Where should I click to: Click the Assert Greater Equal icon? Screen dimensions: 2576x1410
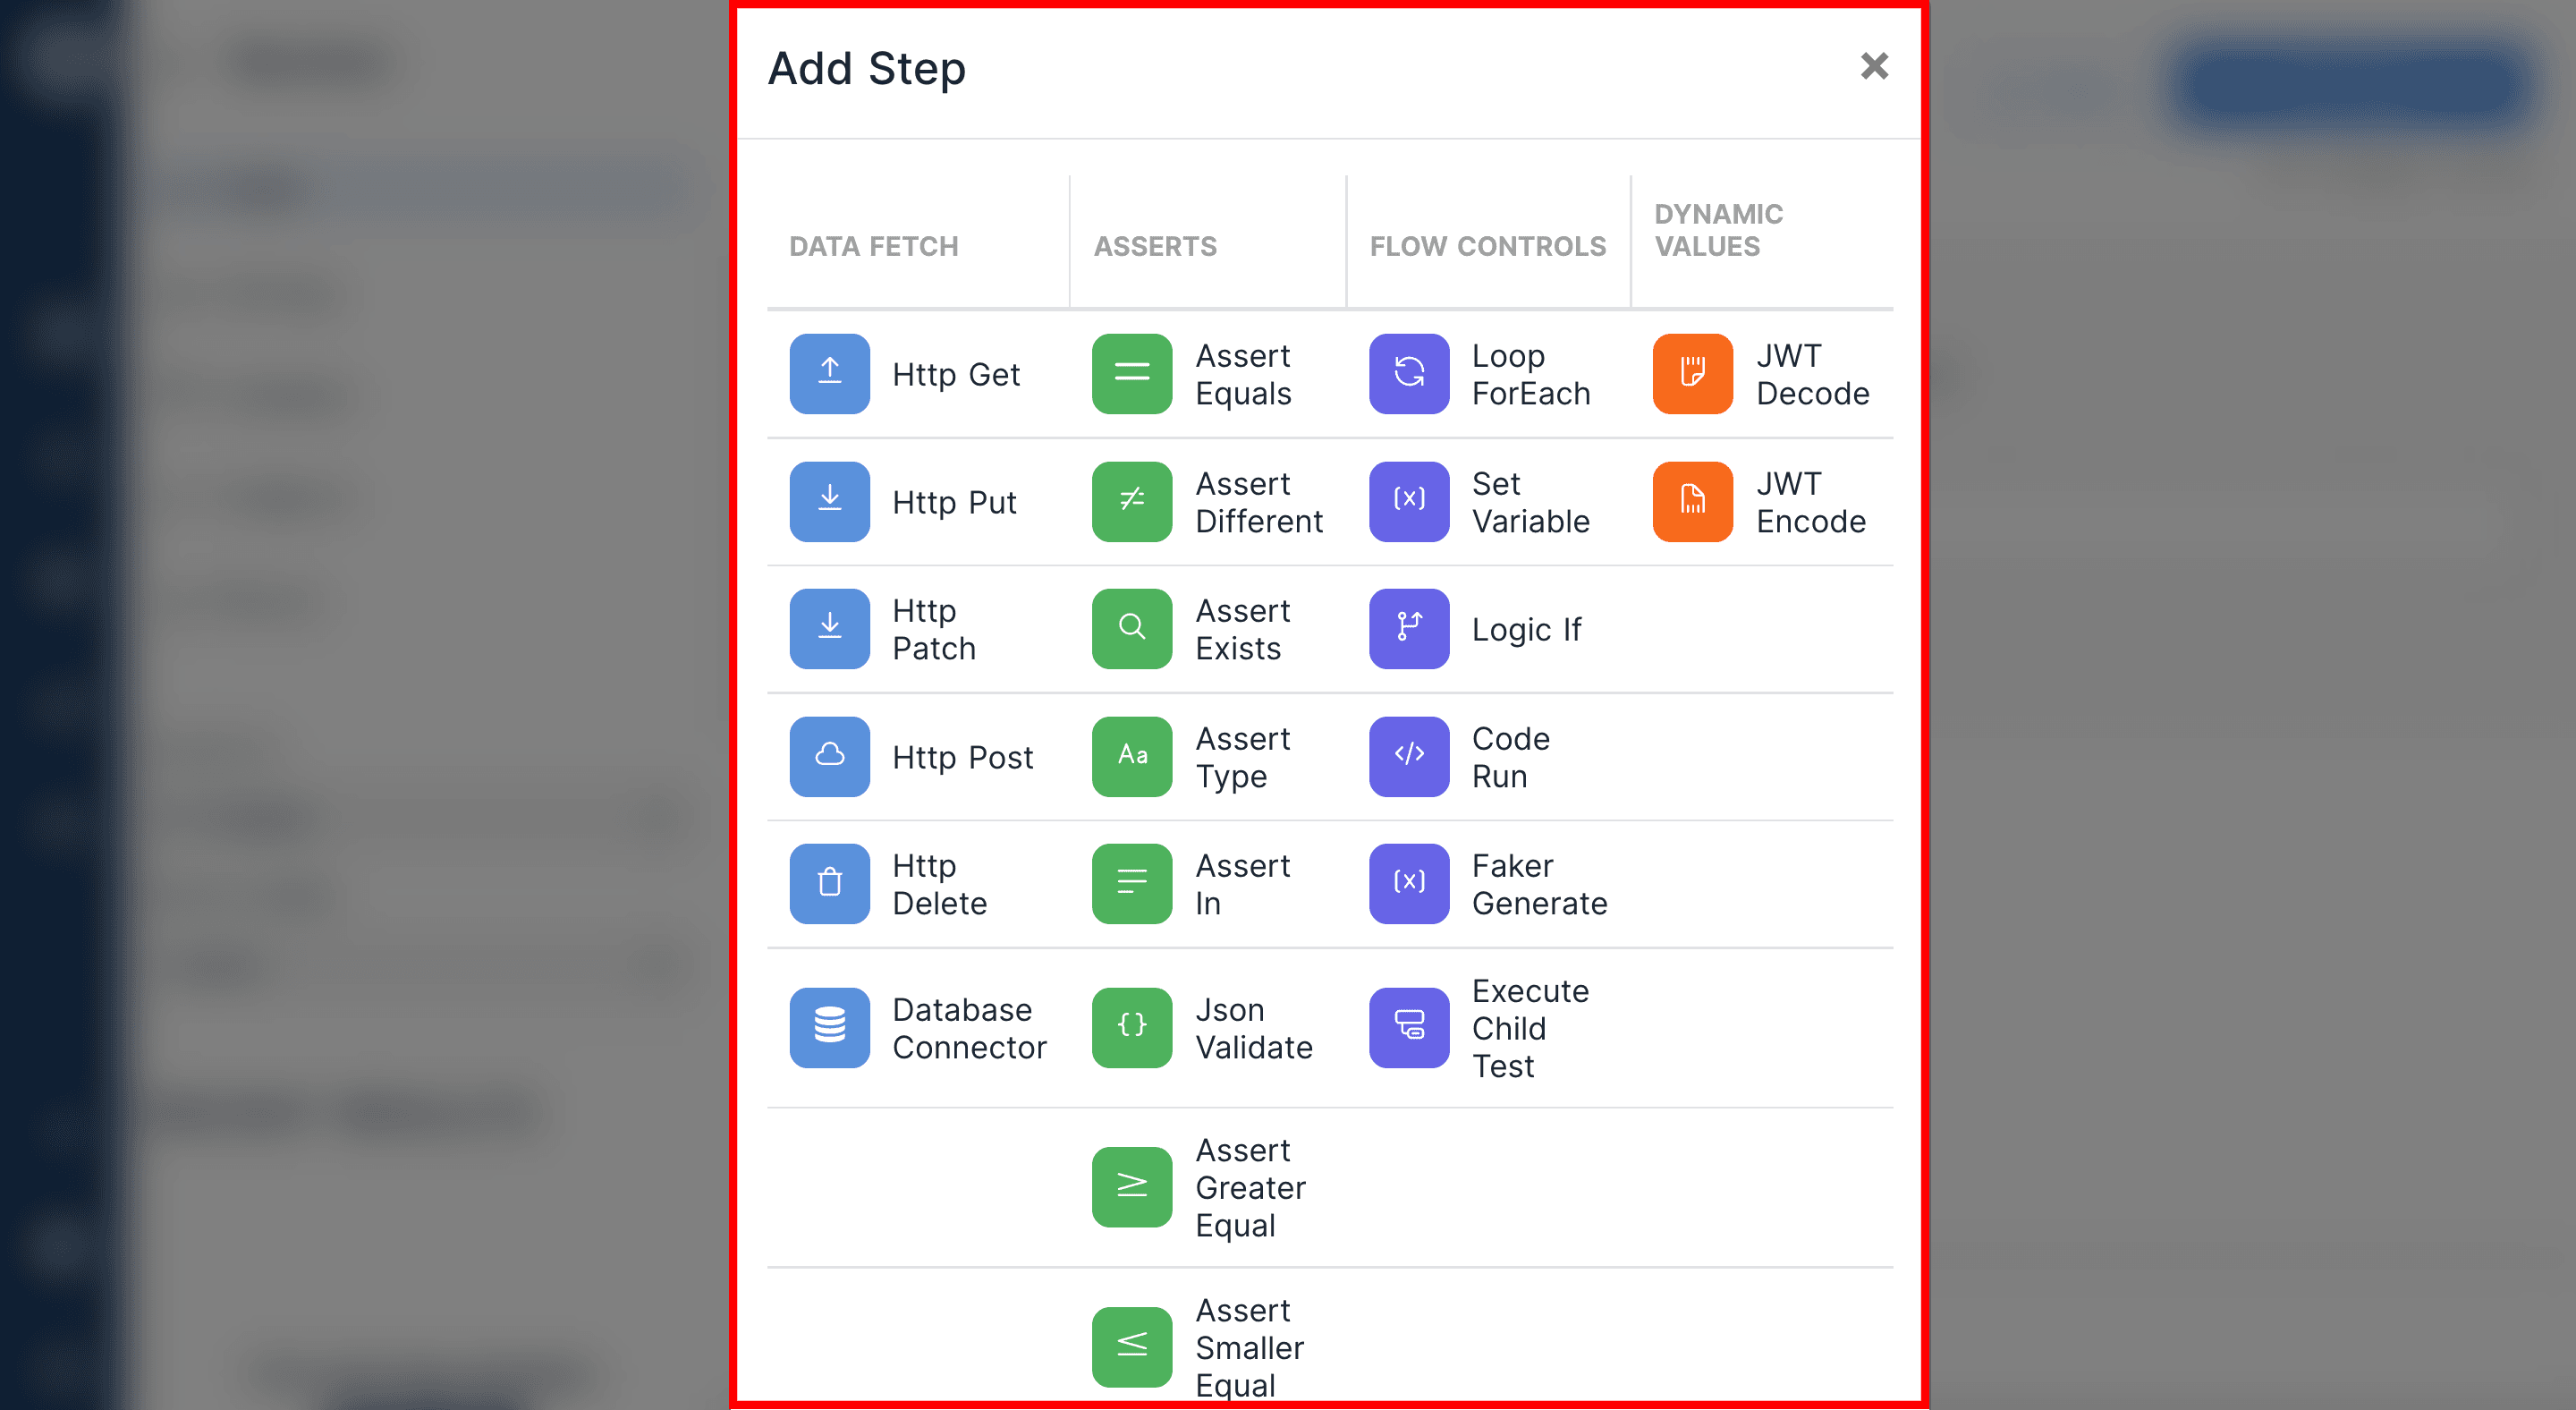1131,1186
